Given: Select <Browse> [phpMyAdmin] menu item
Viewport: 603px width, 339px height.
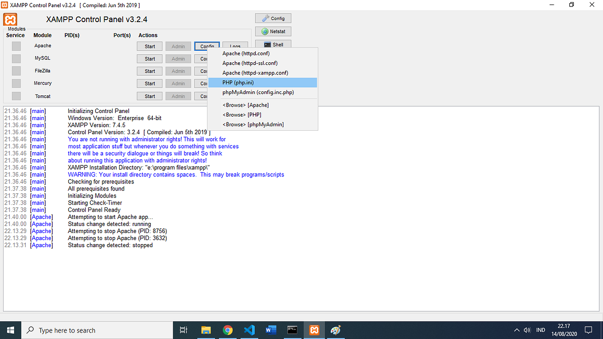Looking at the screenshot, I should [x=262, y=124].
